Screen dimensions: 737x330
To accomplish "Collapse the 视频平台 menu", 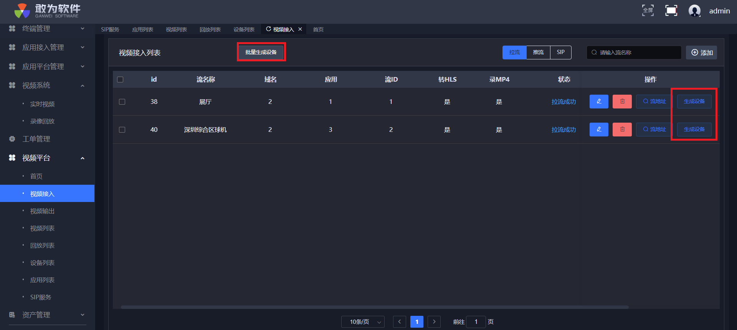I will click(x=83, y=158).
